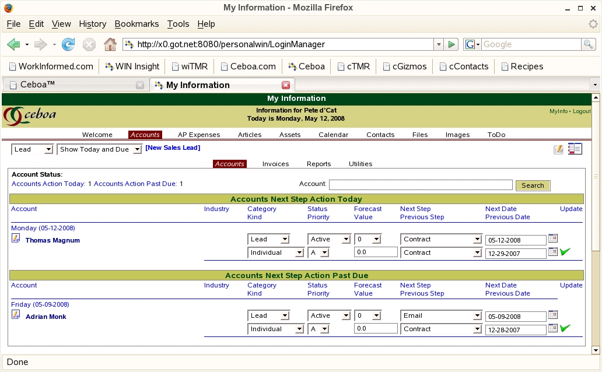Expand Adrian Monk's Email next step dropdown

(441, 315)
